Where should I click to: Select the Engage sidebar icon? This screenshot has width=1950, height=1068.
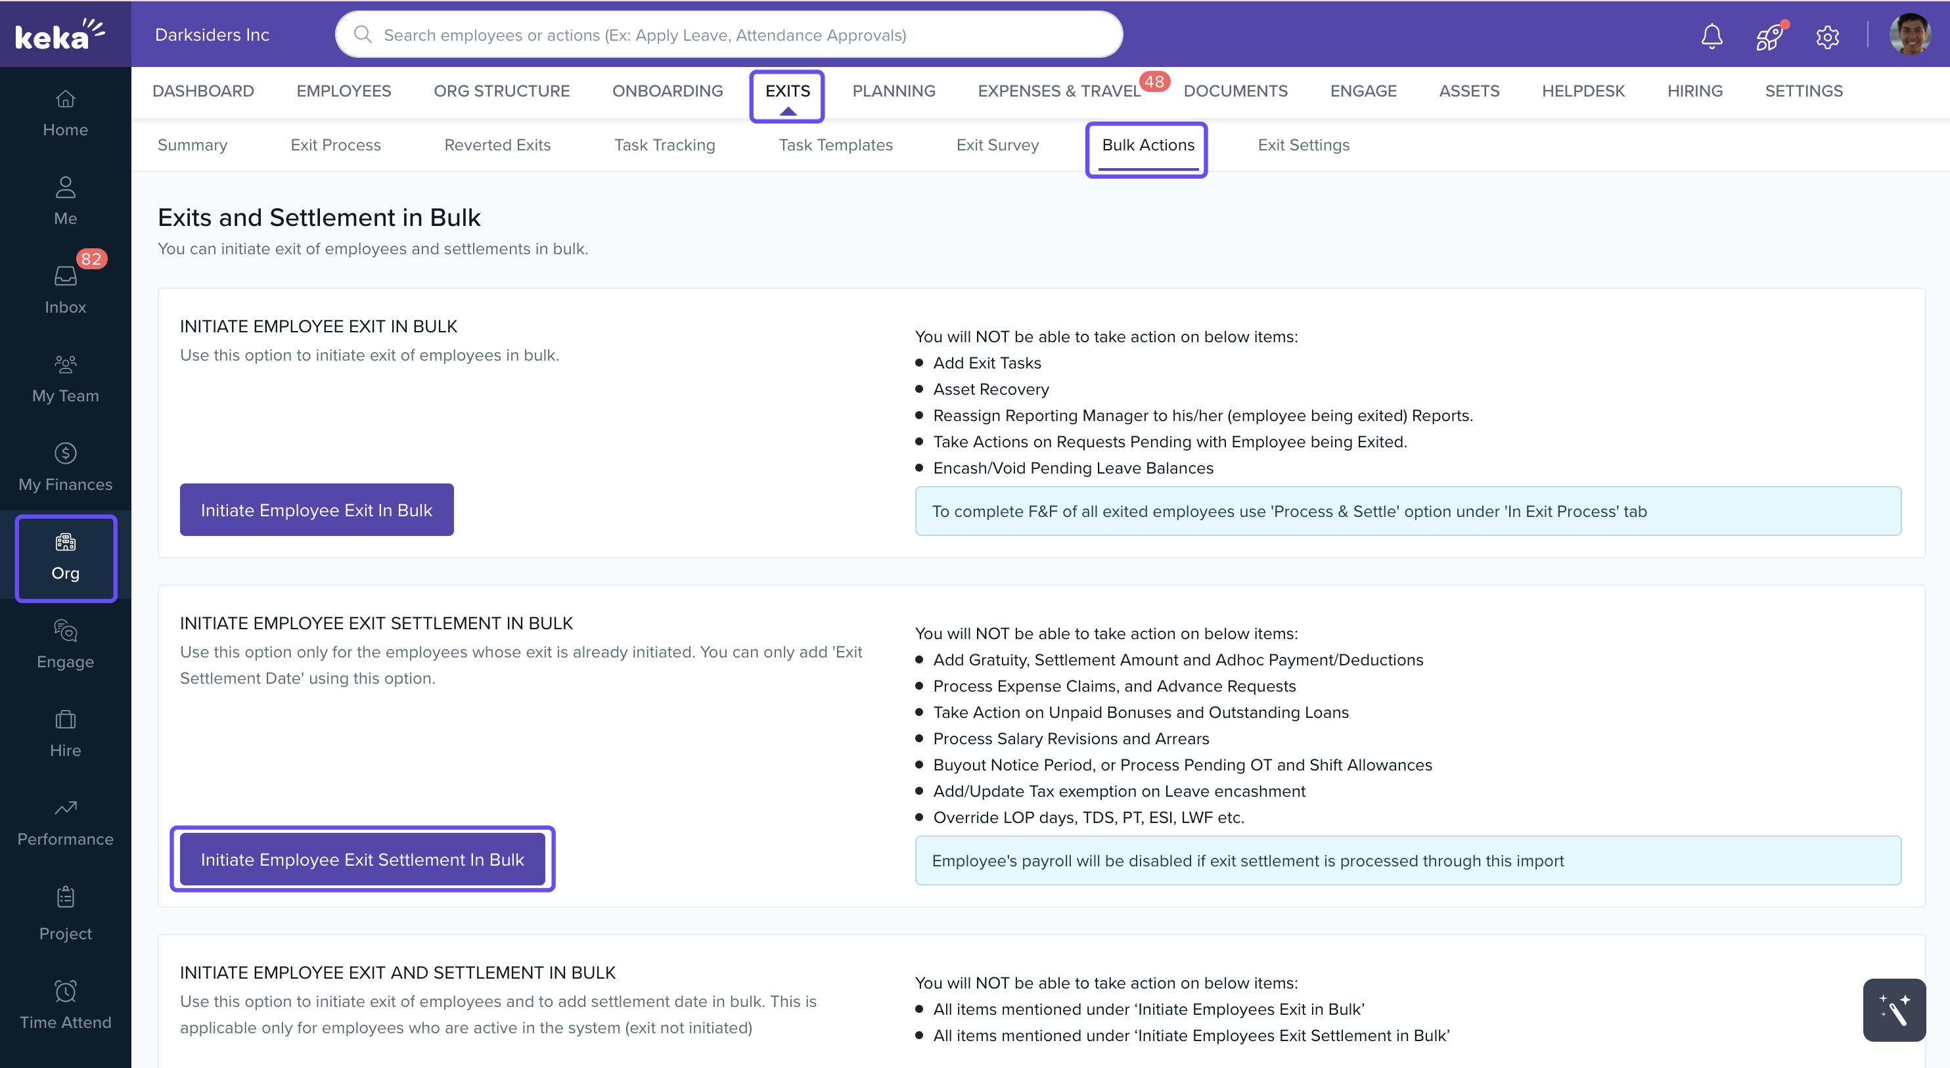click(x=65, y=644)
